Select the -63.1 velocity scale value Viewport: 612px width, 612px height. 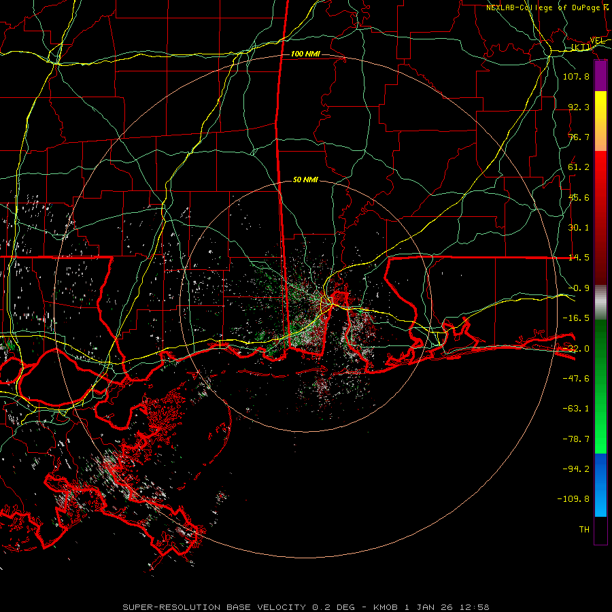[576, 409]
